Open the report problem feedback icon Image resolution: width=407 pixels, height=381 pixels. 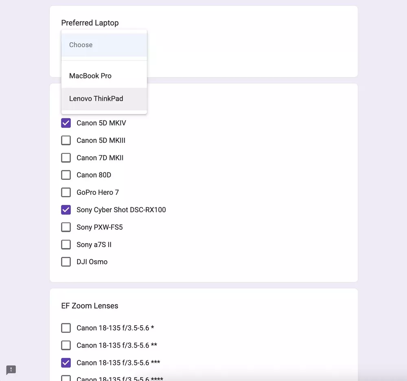click(11, 370)
